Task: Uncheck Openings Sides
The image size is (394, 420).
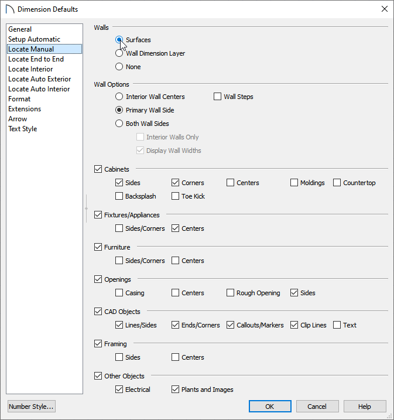Action: coord(294,292)
